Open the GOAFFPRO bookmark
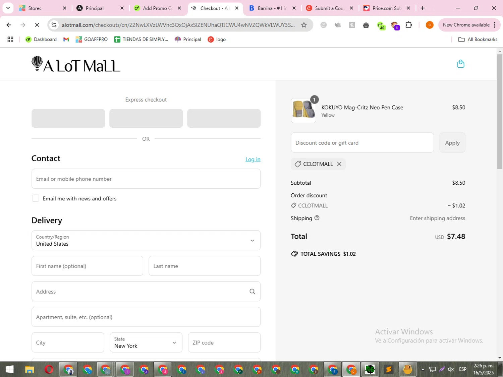 [92, 40]
